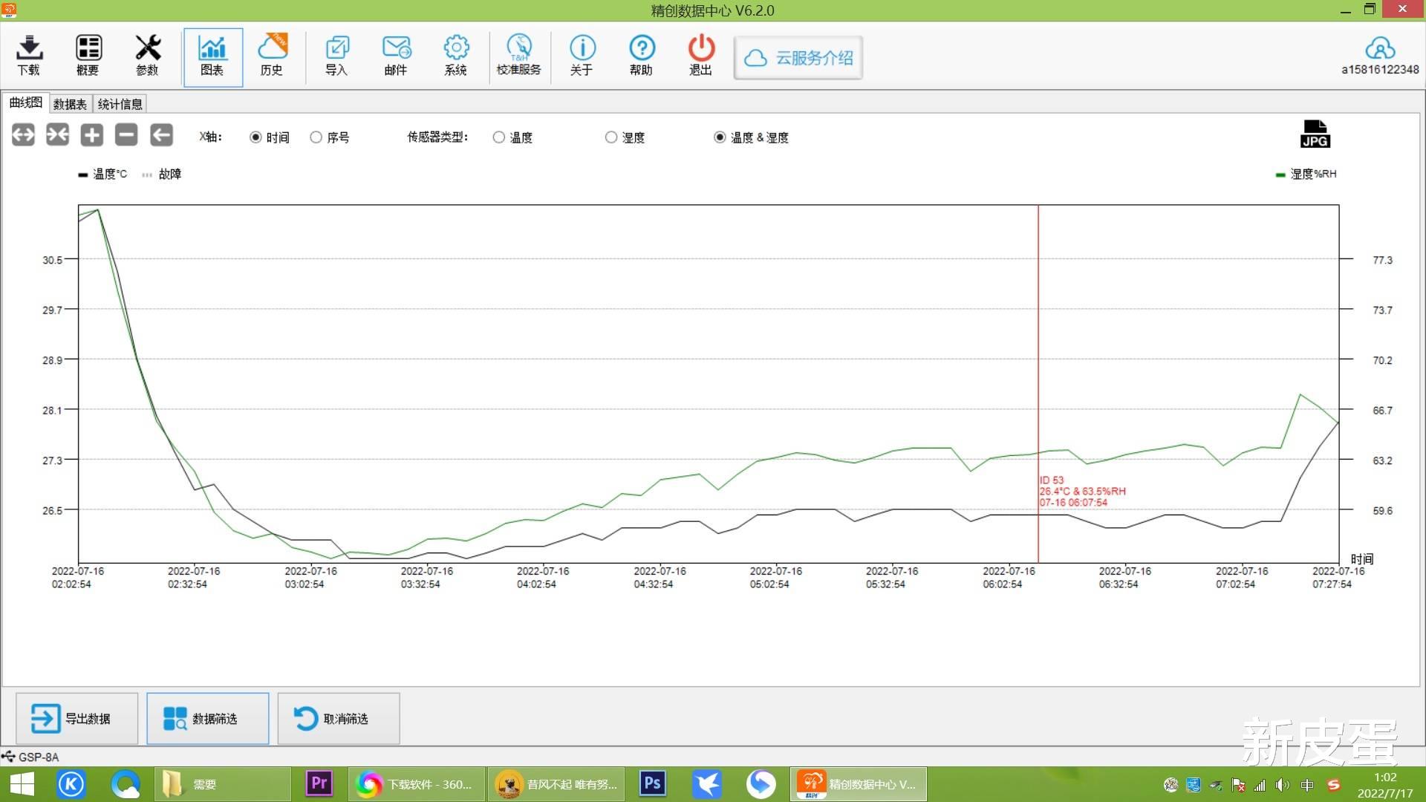Click the zoom-in plus chart icon

pyautogui.click(x=92, y=135)
